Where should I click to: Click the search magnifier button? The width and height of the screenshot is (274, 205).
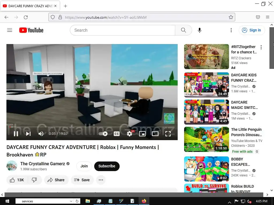coord(184,30)
